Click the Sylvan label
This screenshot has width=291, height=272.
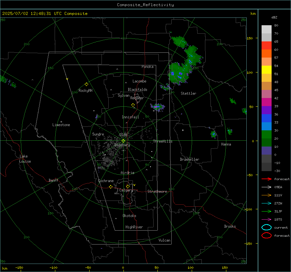[124, 95]
